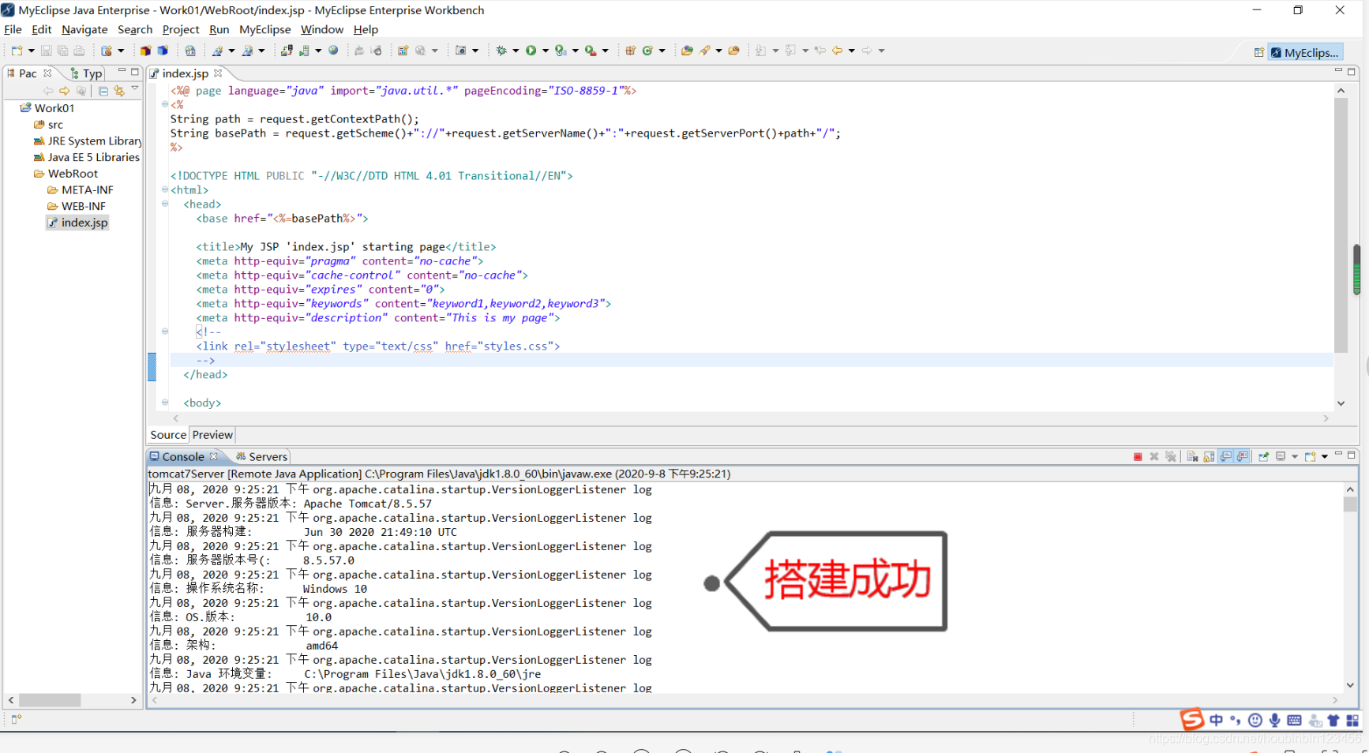This screenshot has width=1369, height=753.
Task: Switch to the Type Hierarchy tab
Action: pyautogui.click(x=87, y=73)
